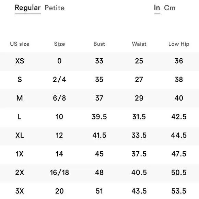Viewport: 199px width, 199px height.
Task: Click the Waist column header
Action: (x=139, y=44)
